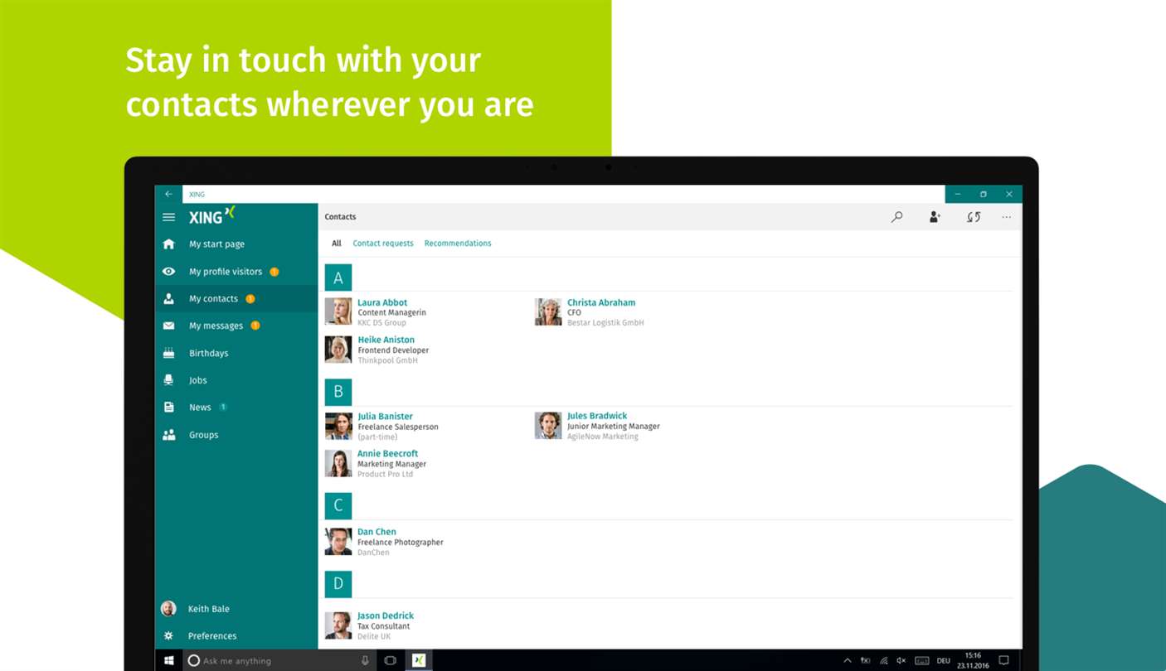Viewport: 1166px width, 671px height.
Task: Click the Task View taskbar icon
Action: click(390, 660)
